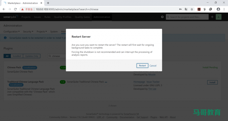Click the 1.0 version badge
The height and width of the screenshot is (121, 228).
coord(63,82)
